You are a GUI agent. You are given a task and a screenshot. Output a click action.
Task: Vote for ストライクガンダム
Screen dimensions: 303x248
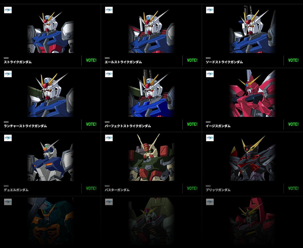click(91, 60)
